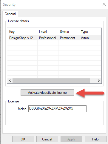Click the Apply button
Screen dimensions: 108x144
(x=71, y=139)
